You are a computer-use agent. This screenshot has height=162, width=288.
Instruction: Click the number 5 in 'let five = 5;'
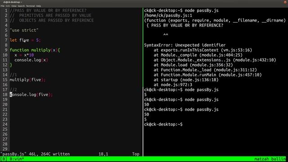[37, 40]
